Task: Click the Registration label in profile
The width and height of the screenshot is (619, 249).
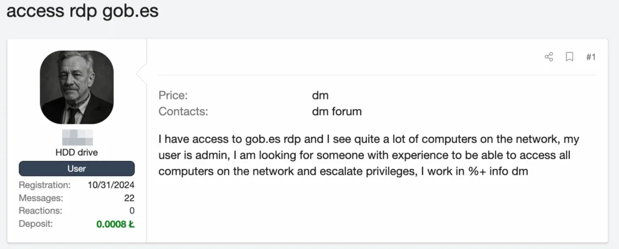Action: (45, 184)
